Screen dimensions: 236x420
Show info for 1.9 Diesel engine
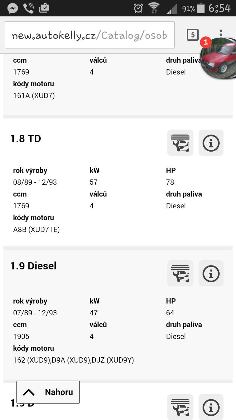[x=211, y=273]
